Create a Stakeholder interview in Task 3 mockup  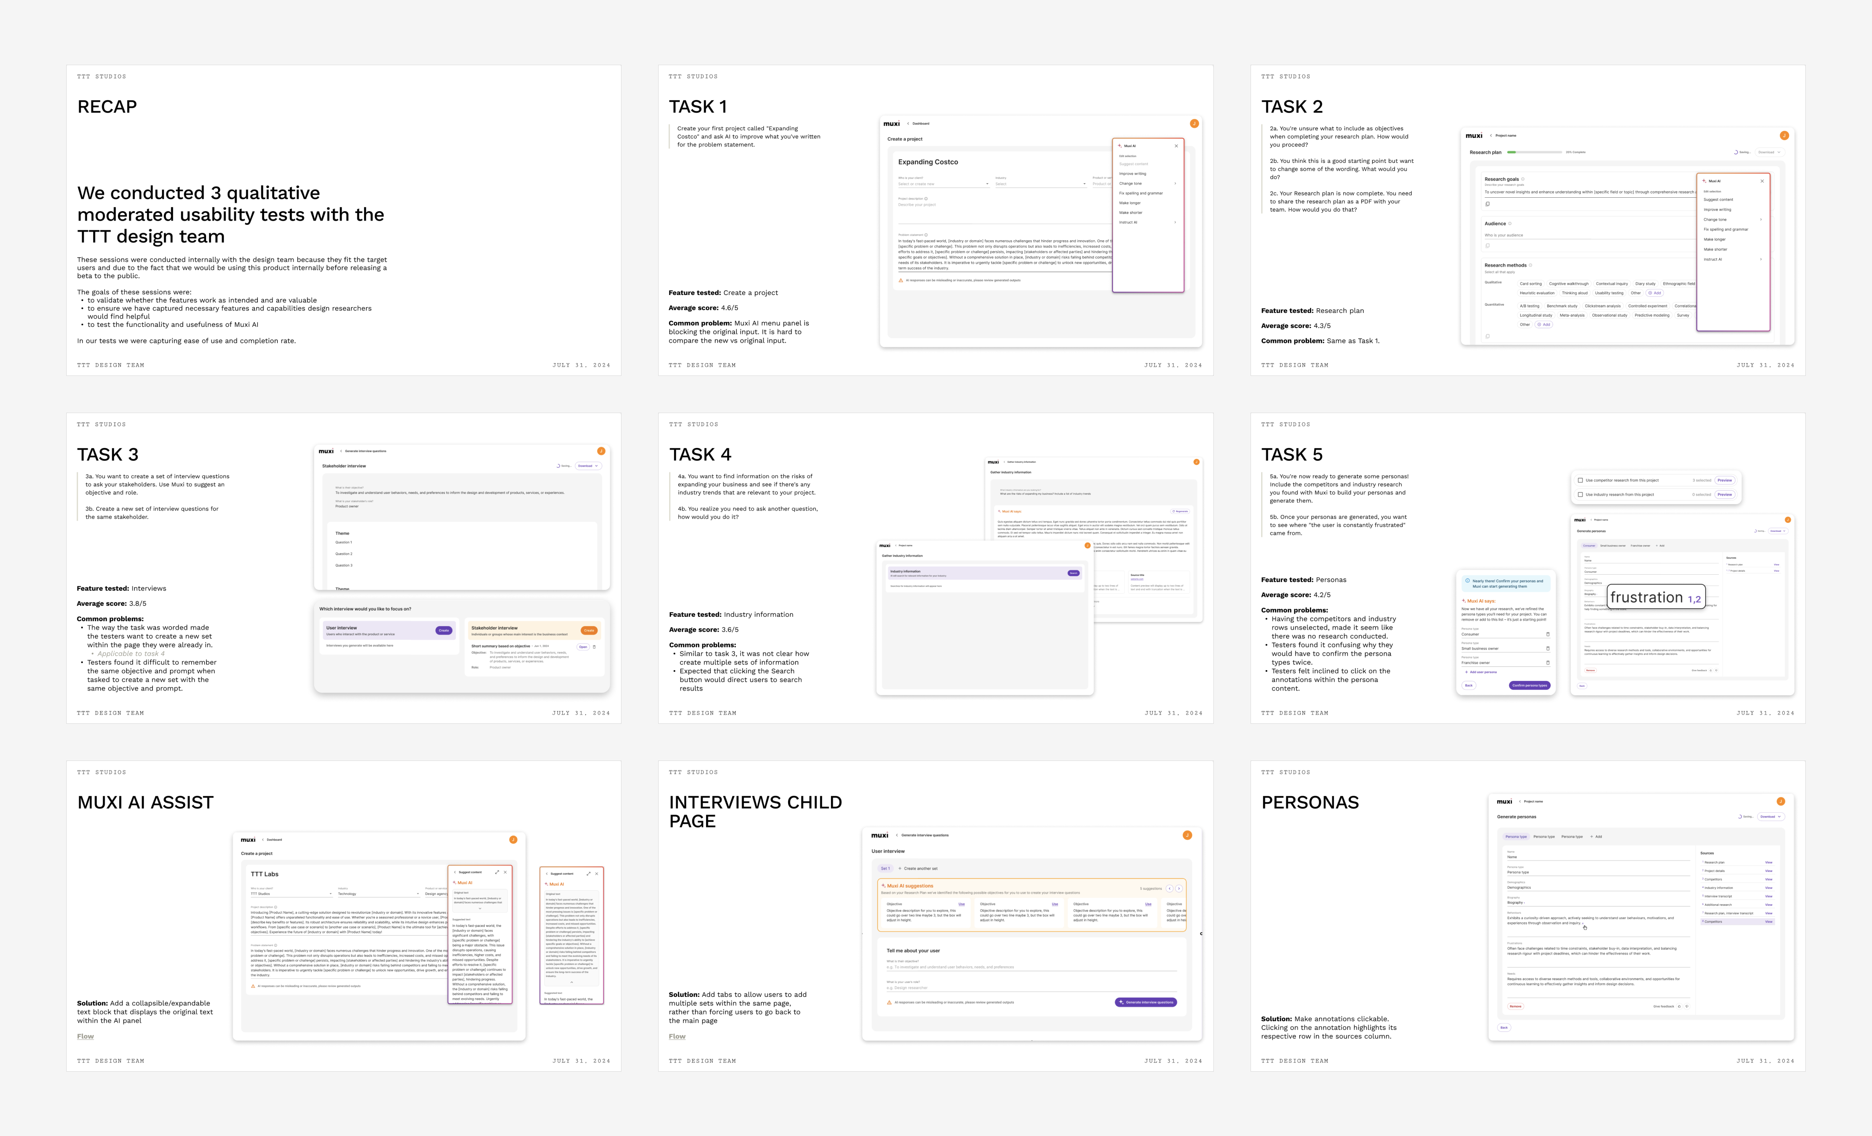coord(589,631)
